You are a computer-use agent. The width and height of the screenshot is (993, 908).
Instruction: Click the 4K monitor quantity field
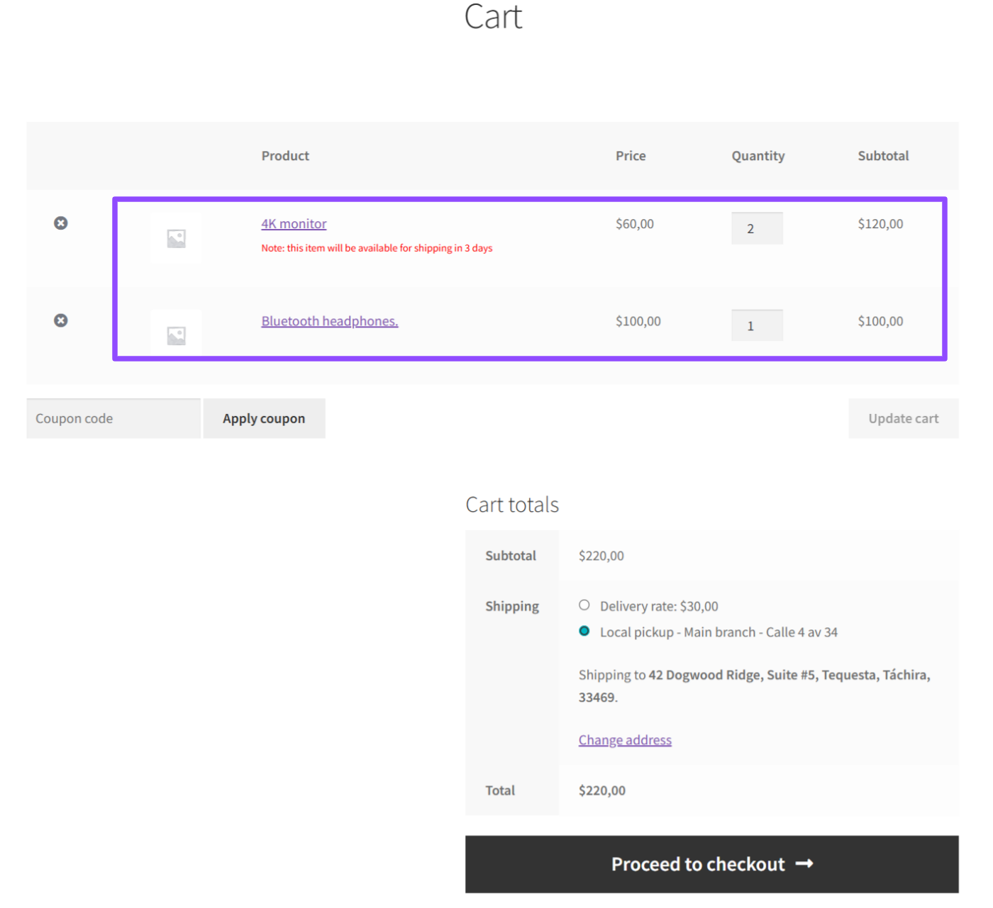click(757, 228)
